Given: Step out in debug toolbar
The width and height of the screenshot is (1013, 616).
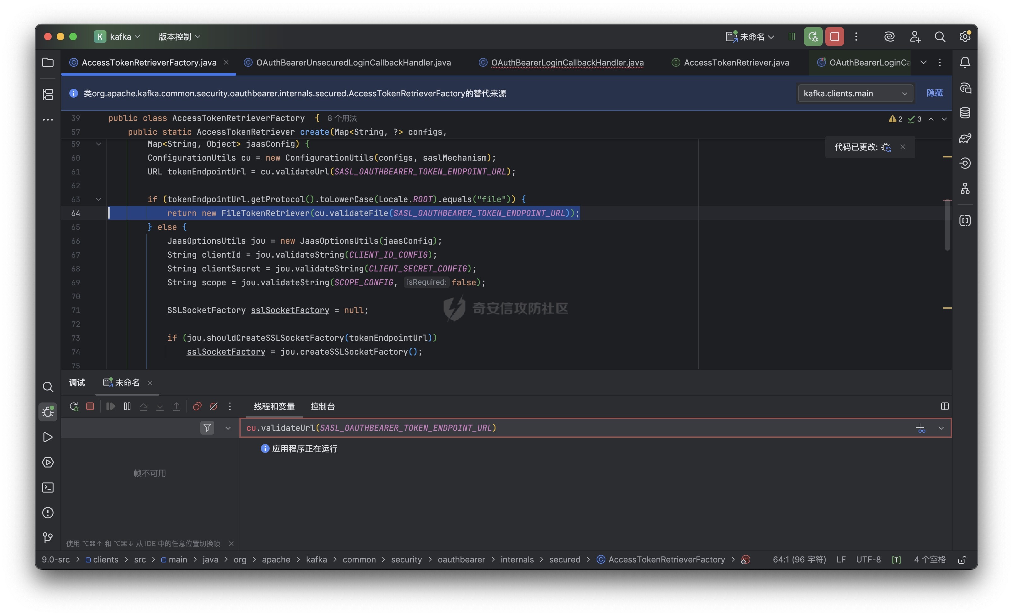Looking at the screenshot, I should pyautogui.click(x=176, y=406).
